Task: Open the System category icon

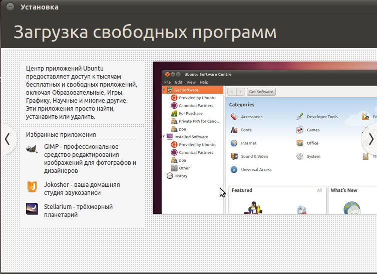Action: tap(300, 156)
